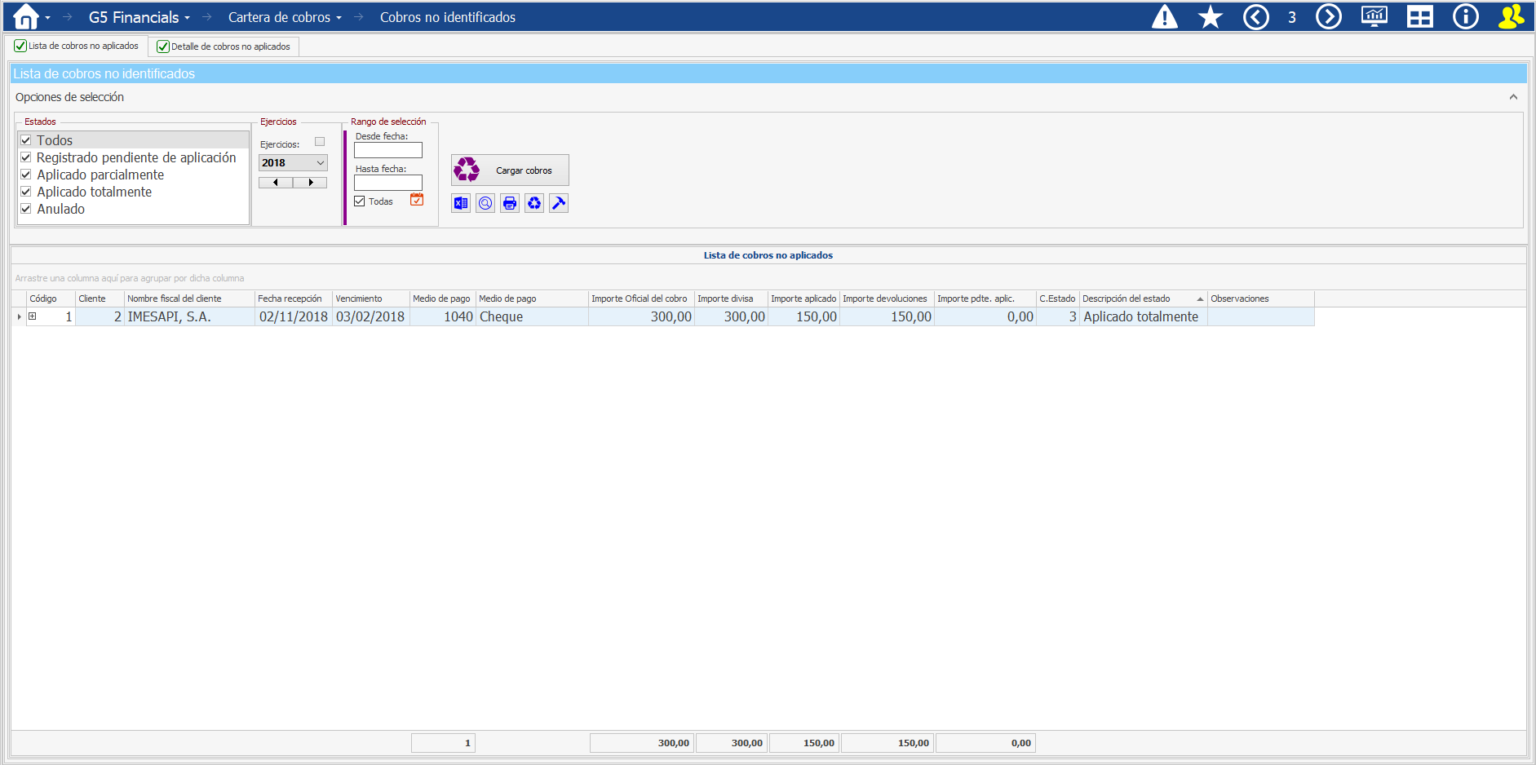Open the orange calendar date picker

coord(417,200)
